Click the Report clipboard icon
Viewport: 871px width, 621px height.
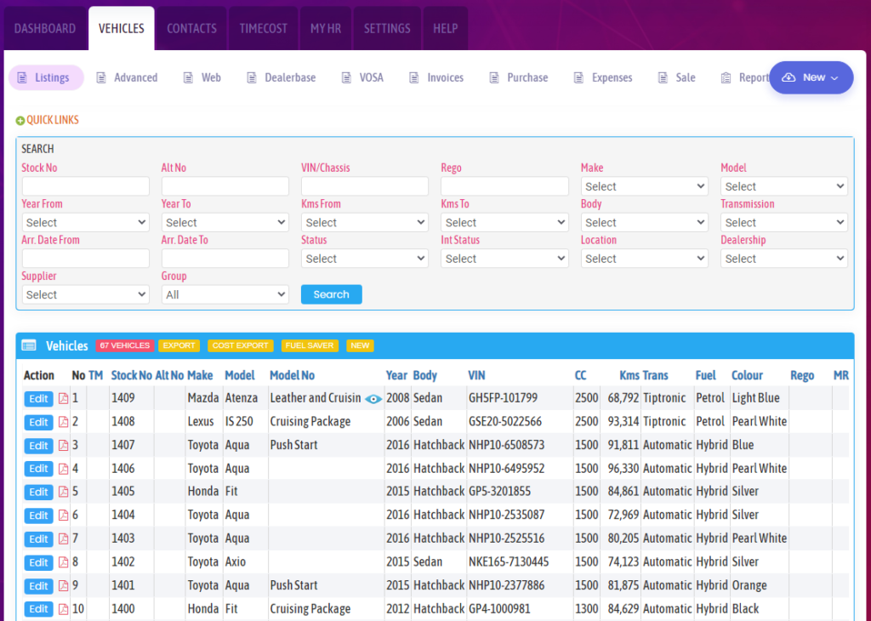click(x=727, y=77)
